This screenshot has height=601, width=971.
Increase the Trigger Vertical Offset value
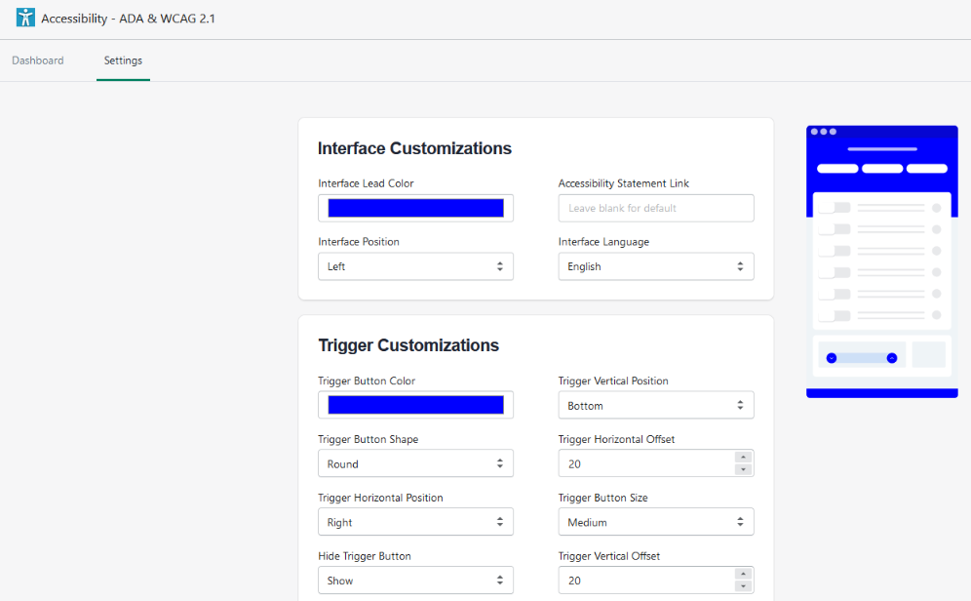tap(743, 575)
